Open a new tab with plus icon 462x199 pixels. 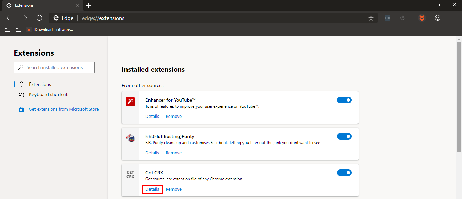click(89, 6)
